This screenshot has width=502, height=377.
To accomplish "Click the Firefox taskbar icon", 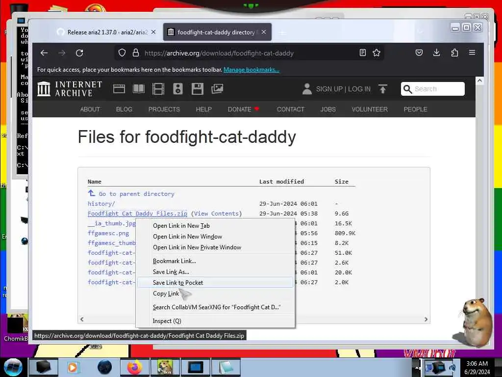I will [x=134, y=367].
